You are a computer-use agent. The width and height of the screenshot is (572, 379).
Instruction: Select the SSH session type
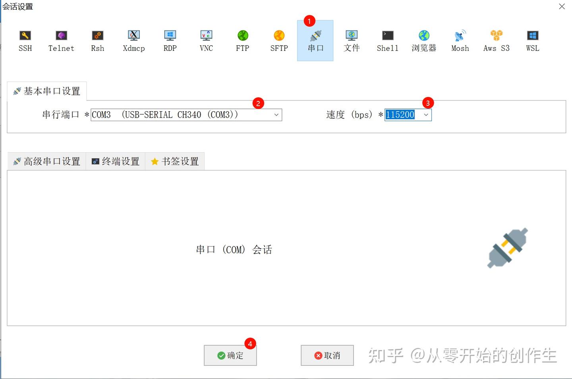click(x=25, y=40)
